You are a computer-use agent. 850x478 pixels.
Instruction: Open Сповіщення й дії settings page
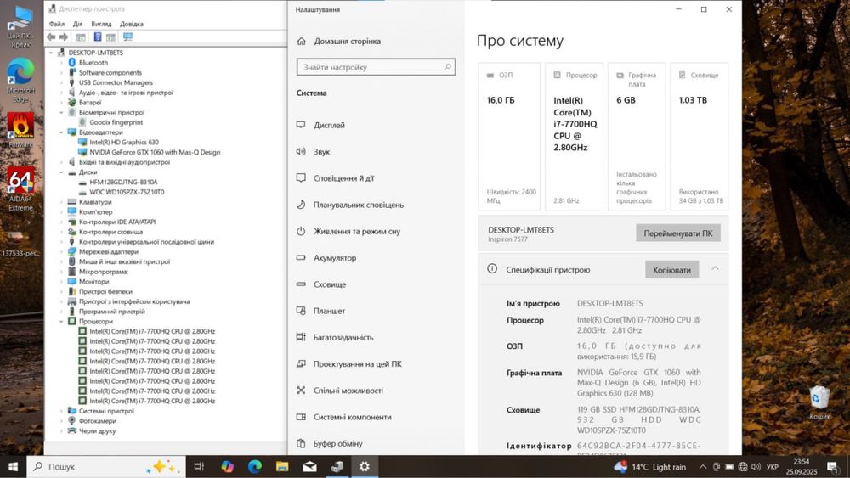point(343,178)
